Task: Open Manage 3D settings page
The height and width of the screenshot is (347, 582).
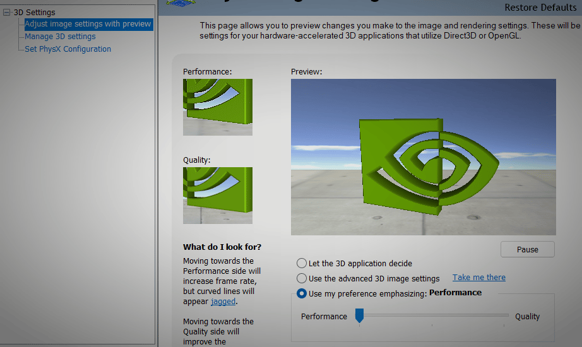Action: click(x=60, y=37)
